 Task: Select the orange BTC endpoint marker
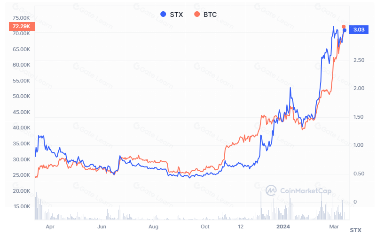(344, 27)
